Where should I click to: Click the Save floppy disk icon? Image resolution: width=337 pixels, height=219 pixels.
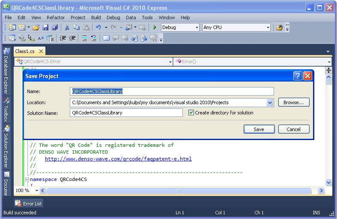click(x=45, y=27)
